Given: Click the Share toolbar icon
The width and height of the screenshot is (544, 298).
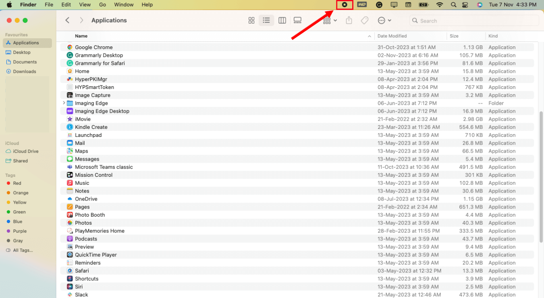Looking at the screenshot, I should (349, 20).
